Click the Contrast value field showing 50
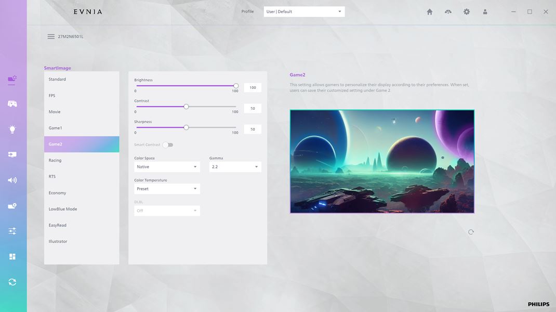Image resolution: width=556 pixels, height=312 pixels. click(x=253, y=108)
